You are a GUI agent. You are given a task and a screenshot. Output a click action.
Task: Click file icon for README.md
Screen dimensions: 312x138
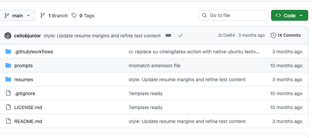8,121
